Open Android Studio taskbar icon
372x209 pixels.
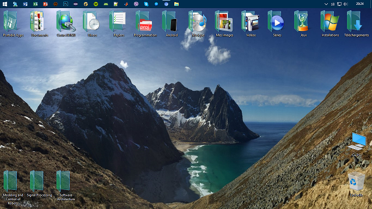tap(106, 4)
